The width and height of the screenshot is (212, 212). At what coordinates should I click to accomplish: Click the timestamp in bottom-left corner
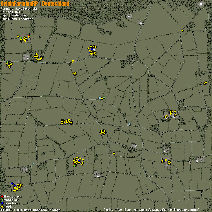(x=30, y=210)
